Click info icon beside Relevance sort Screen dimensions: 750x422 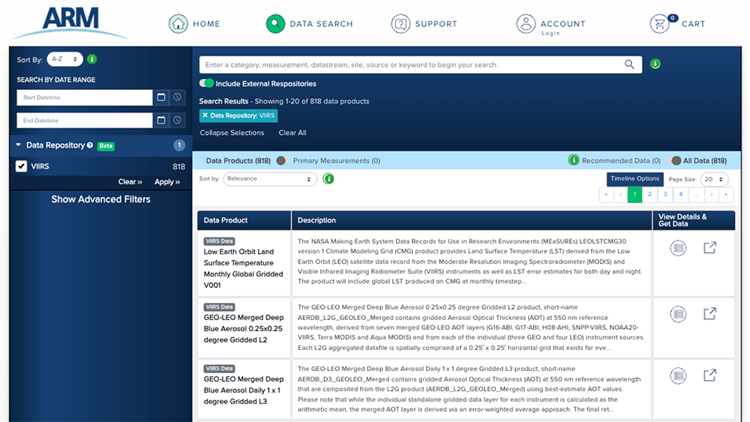tap(328, 178)
